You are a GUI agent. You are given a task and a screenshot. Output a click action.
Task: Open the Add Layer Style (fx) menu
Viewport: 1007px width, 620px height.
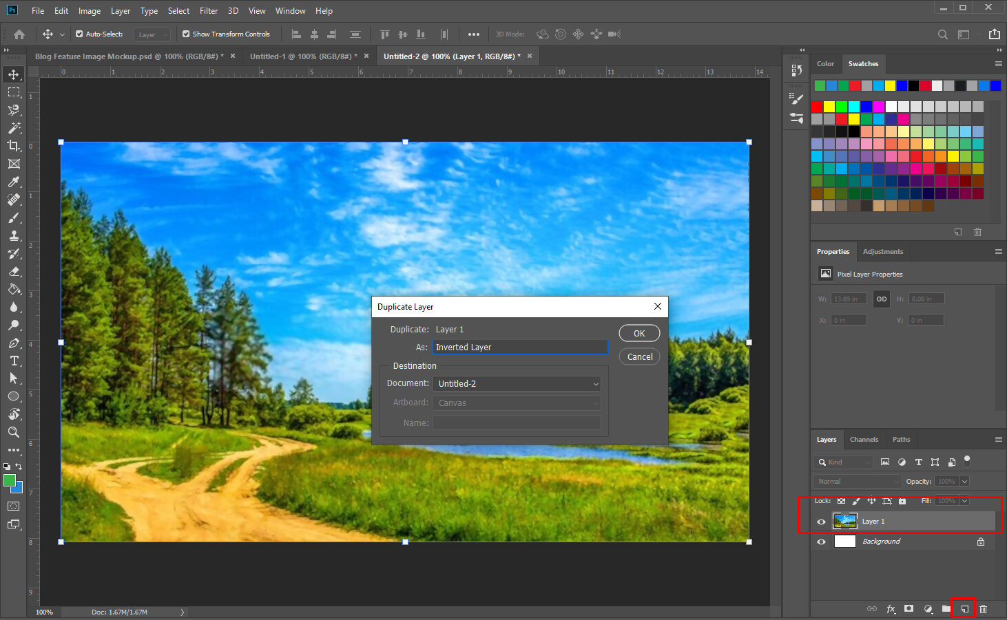pos(891,608)
